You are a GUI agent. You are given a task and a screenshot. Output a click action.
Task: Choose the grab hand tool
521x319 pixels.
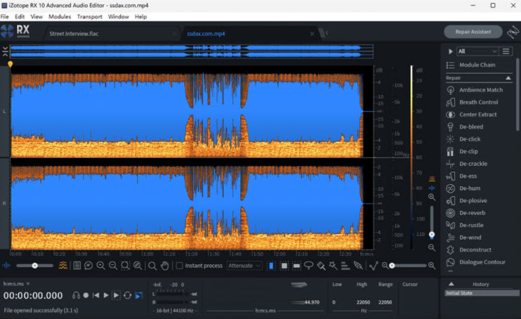point(164,266)
